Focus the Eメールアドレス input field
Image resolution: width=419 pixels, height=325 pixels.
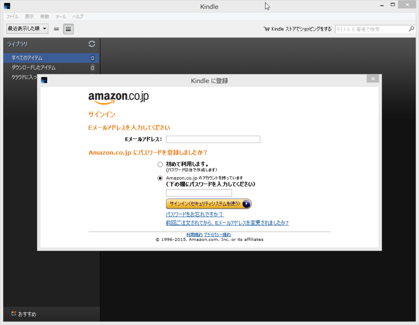tap(213, 139)
